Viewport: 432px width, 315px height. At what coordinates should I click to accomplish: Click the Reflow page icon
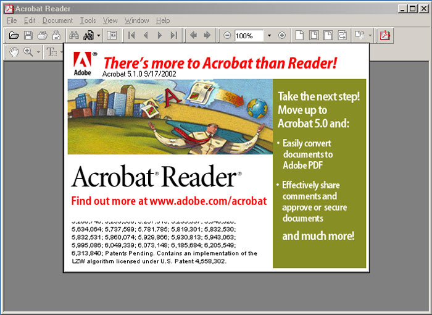pos(342,35)
